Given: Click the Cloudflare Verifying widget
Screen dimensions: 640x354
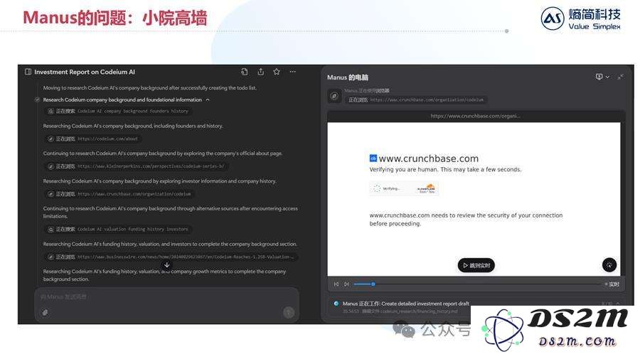Looking at the screenshot, I should pyautogui.click(x=404, y=188).
